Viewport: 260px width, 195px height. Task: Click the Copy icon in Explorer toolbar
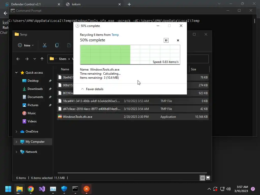57,45
